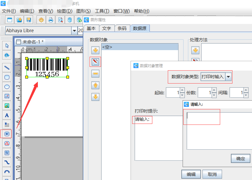Increase the 份数 value

click(x=214, y=90)
